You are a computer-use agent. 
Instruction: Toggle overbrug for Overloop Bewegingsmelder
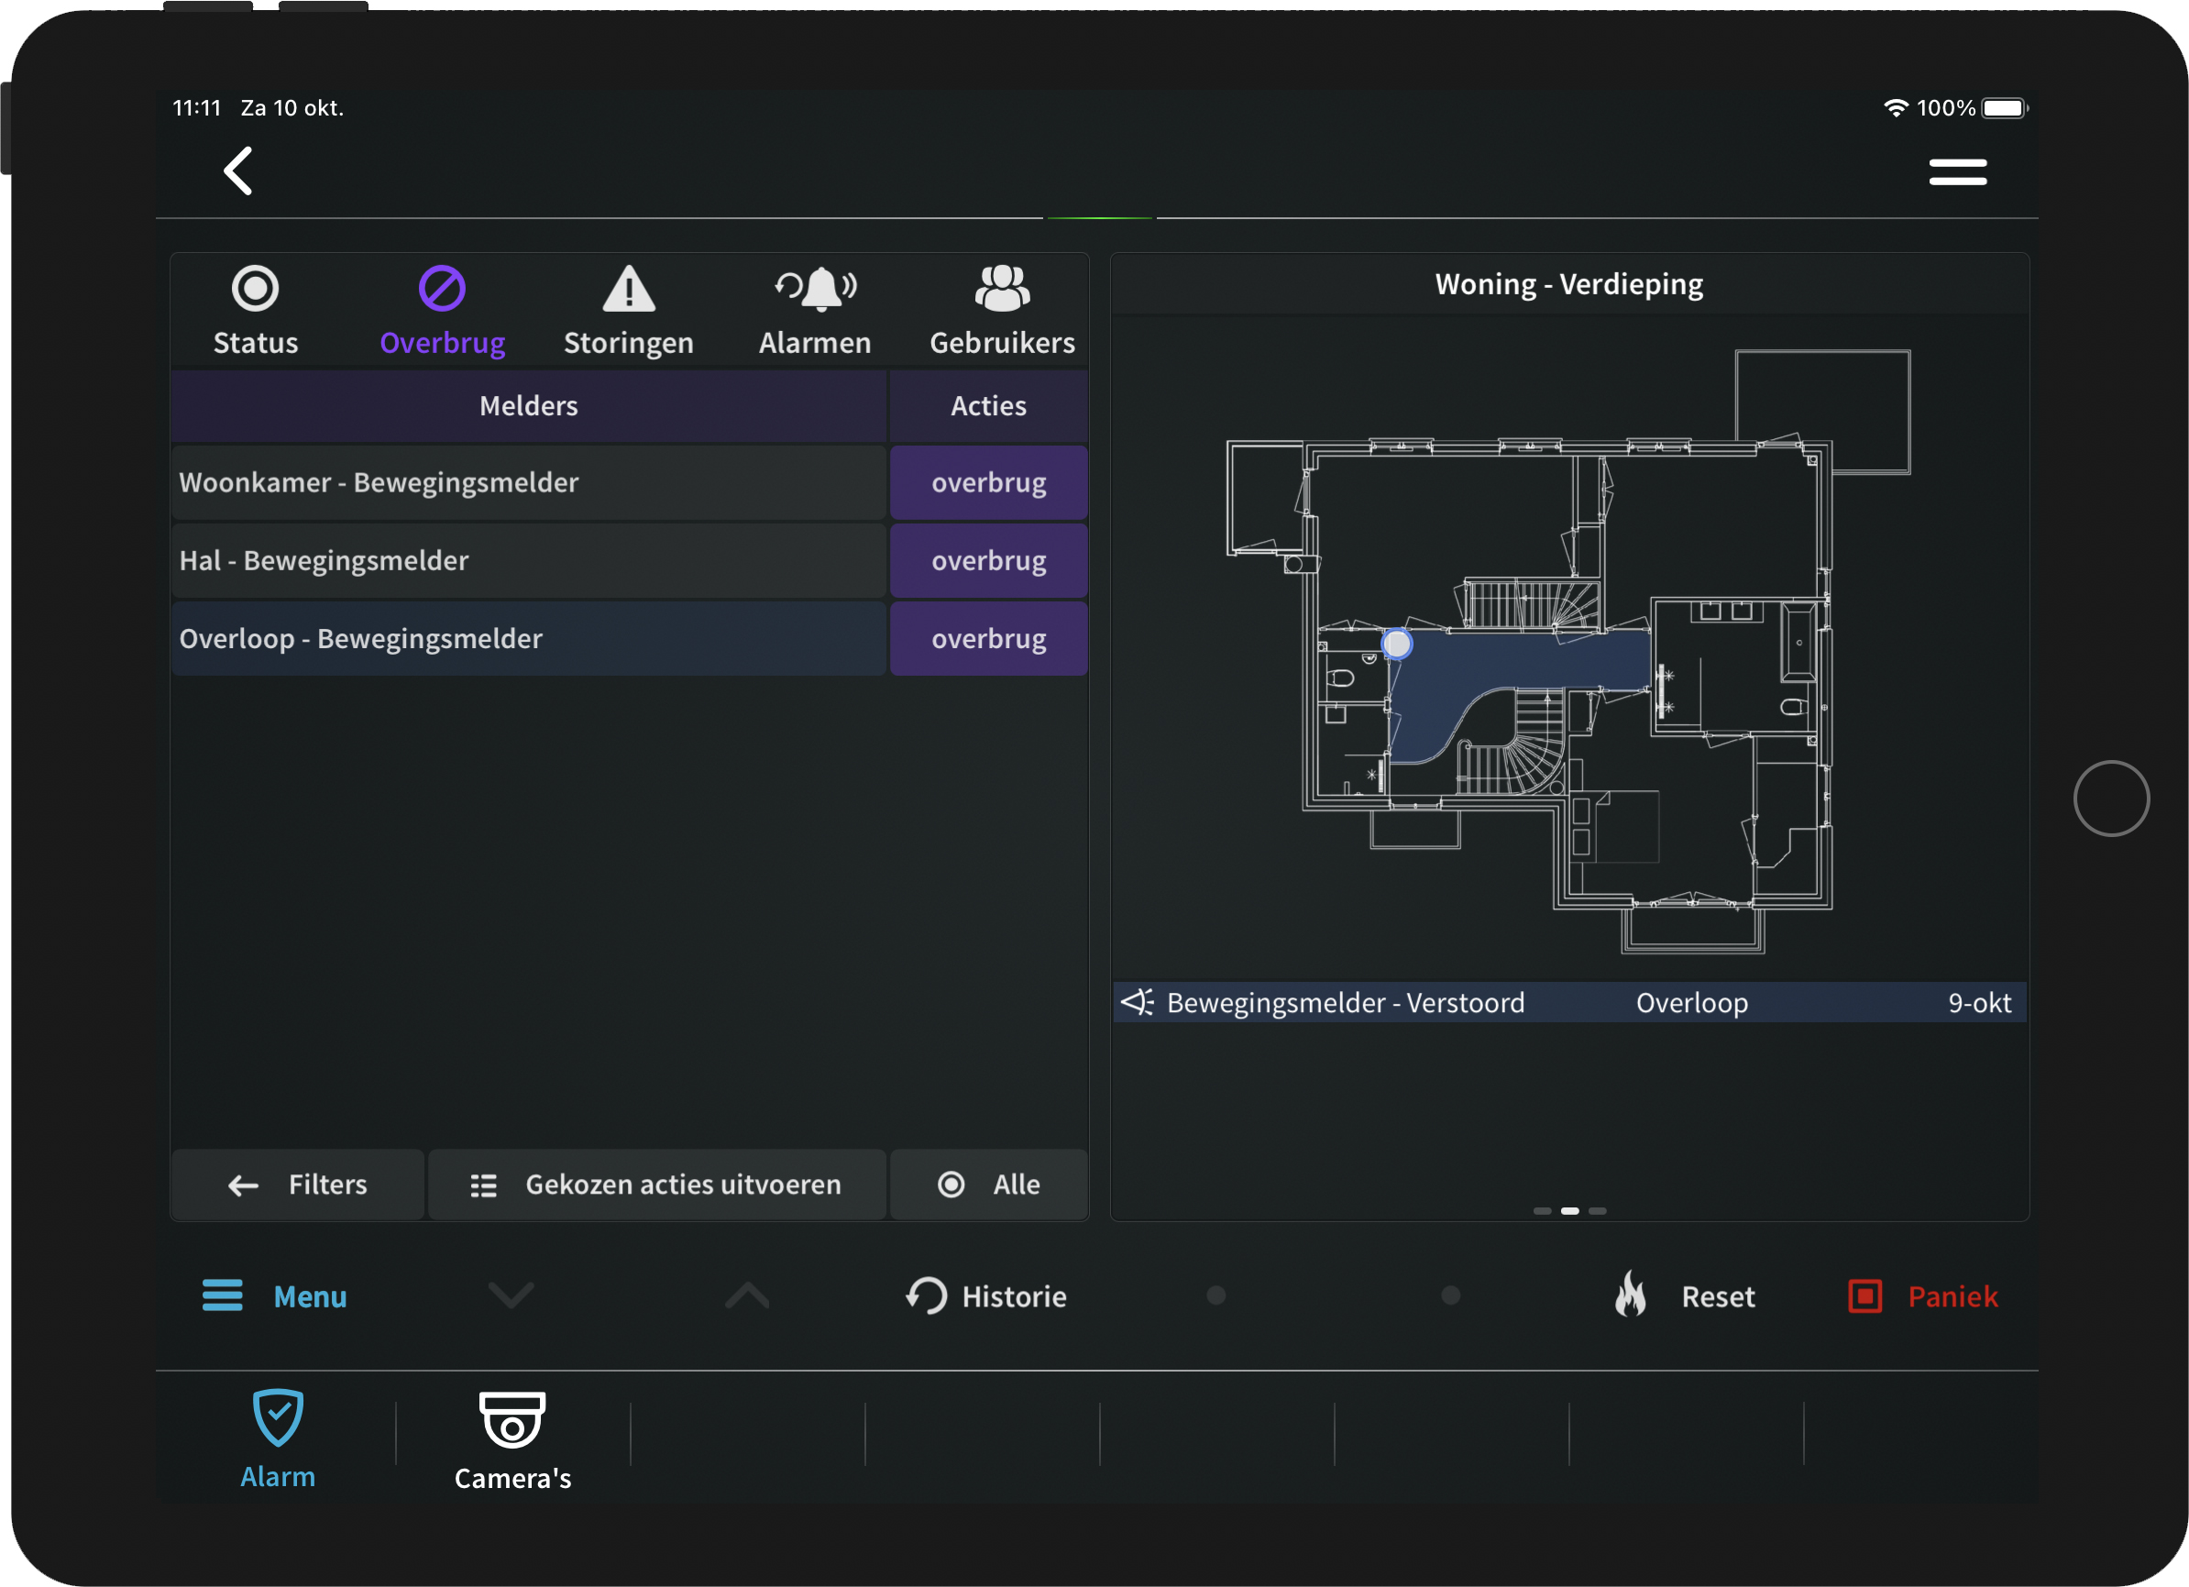click(x=988, y=639)
